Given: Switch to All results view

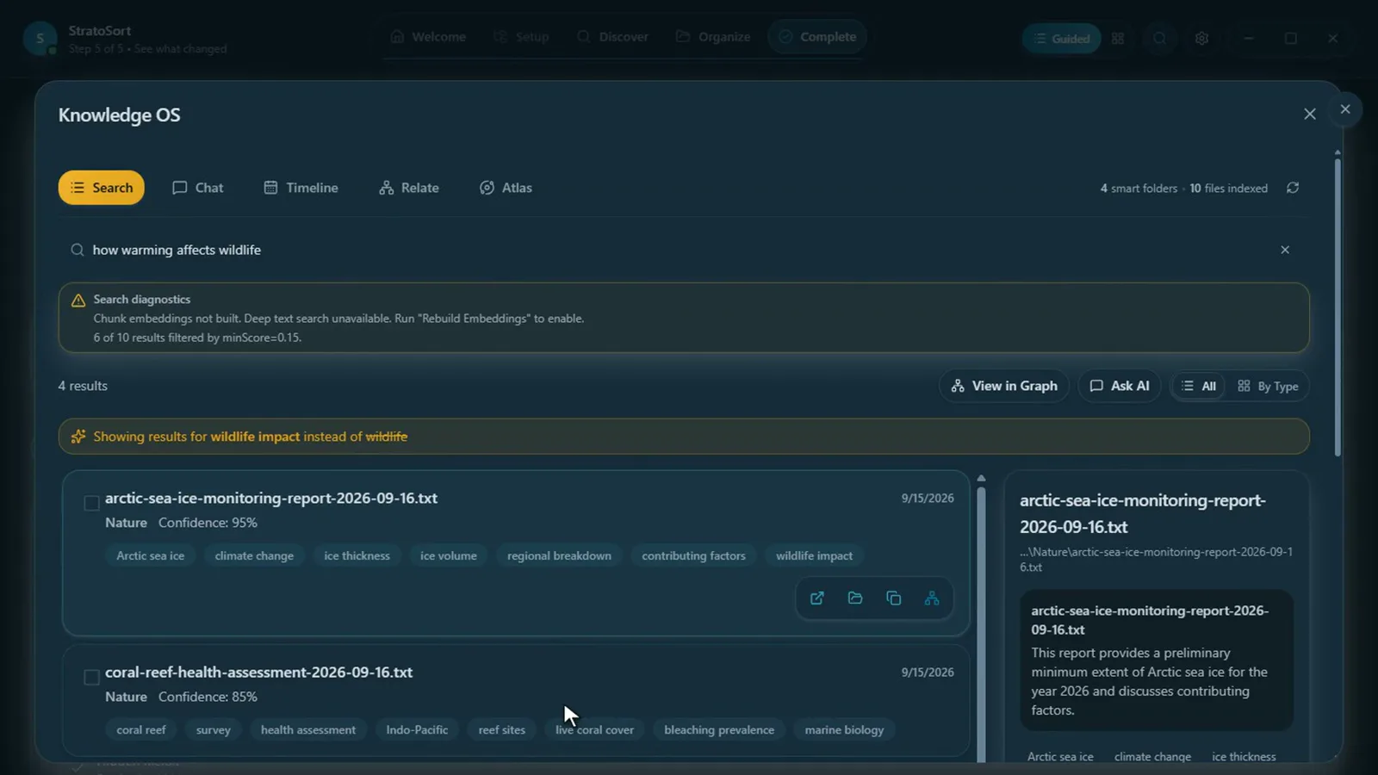Looking at the screenshot, I should coord(1199,386).
